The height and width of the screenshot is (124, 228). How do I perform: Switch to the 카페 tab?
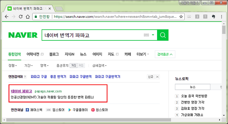pos(128,54)
